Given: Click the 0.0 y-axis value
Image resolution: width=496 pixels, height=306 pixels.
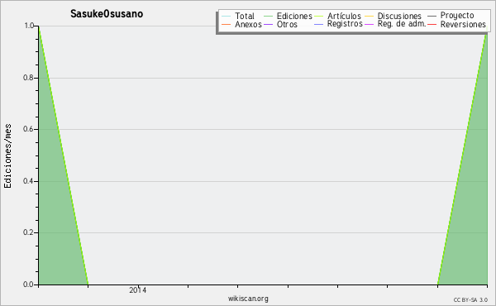Looking at the screenshot, I should coord(28,284).
